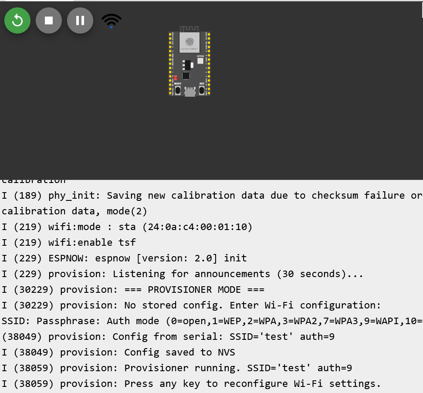Image resolution: width=423 pixels, height=393 pixels.
Task: Click the TX pin on the board
Action: pyautogui.click(x=209, y=38)
